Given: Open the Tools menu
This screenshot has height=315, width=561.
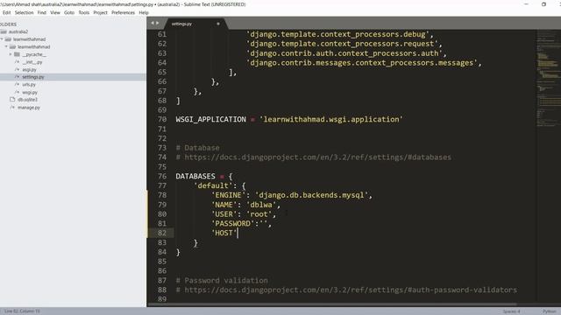Looking at the screenshot, I should (84, 12).
